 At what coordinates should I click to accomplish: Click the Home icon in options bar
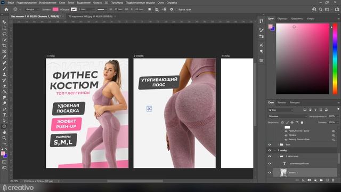click(x=6, y=10)
